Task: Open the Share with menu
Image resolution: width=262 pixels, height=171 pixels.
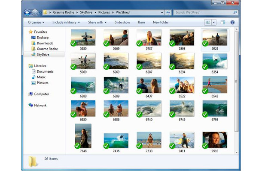Action: 97,22
